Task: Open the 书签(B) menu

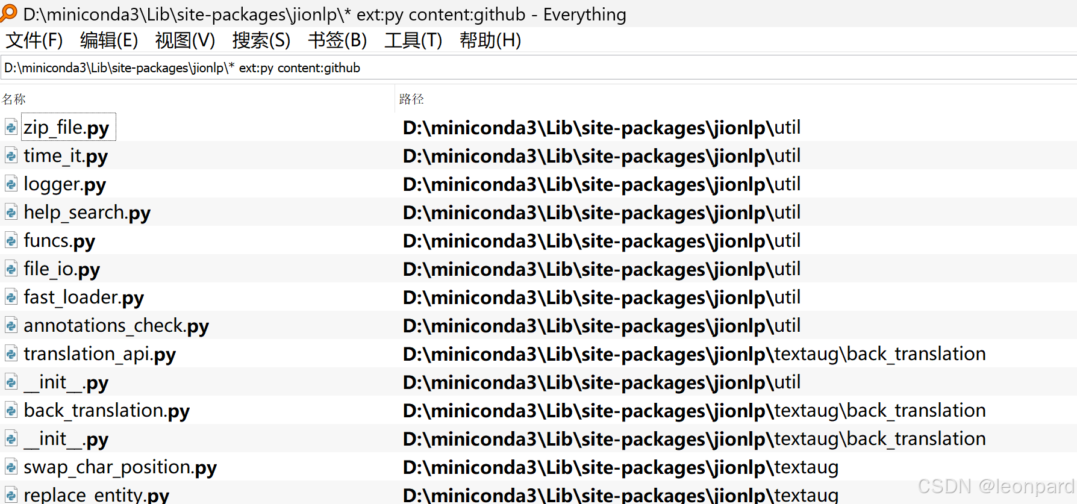Action: pyautogui.click(x=337, y=40)
